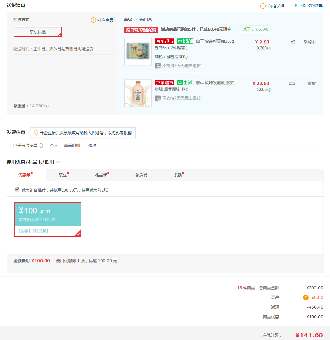Click the ¥141.60 payable total
Screen dimensions: 330x340
click(309, 335)
